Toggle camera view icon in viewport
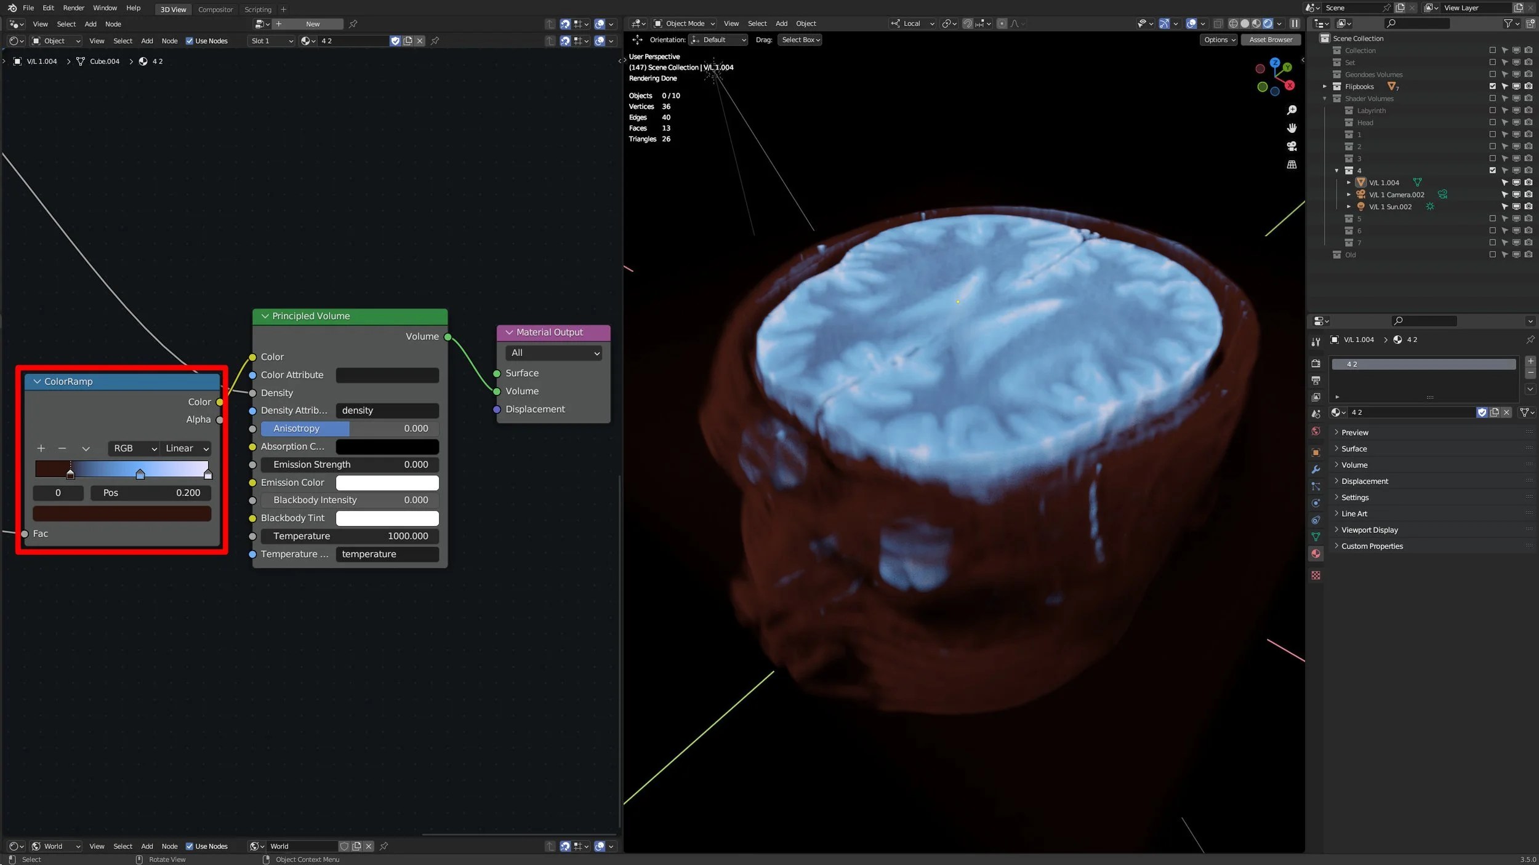 click(1292, 146)
